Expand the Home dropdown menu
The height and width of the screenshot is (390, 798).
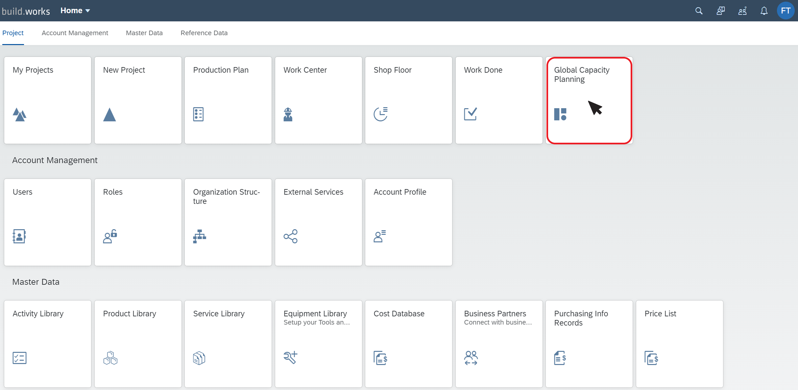tap(75, 11)
